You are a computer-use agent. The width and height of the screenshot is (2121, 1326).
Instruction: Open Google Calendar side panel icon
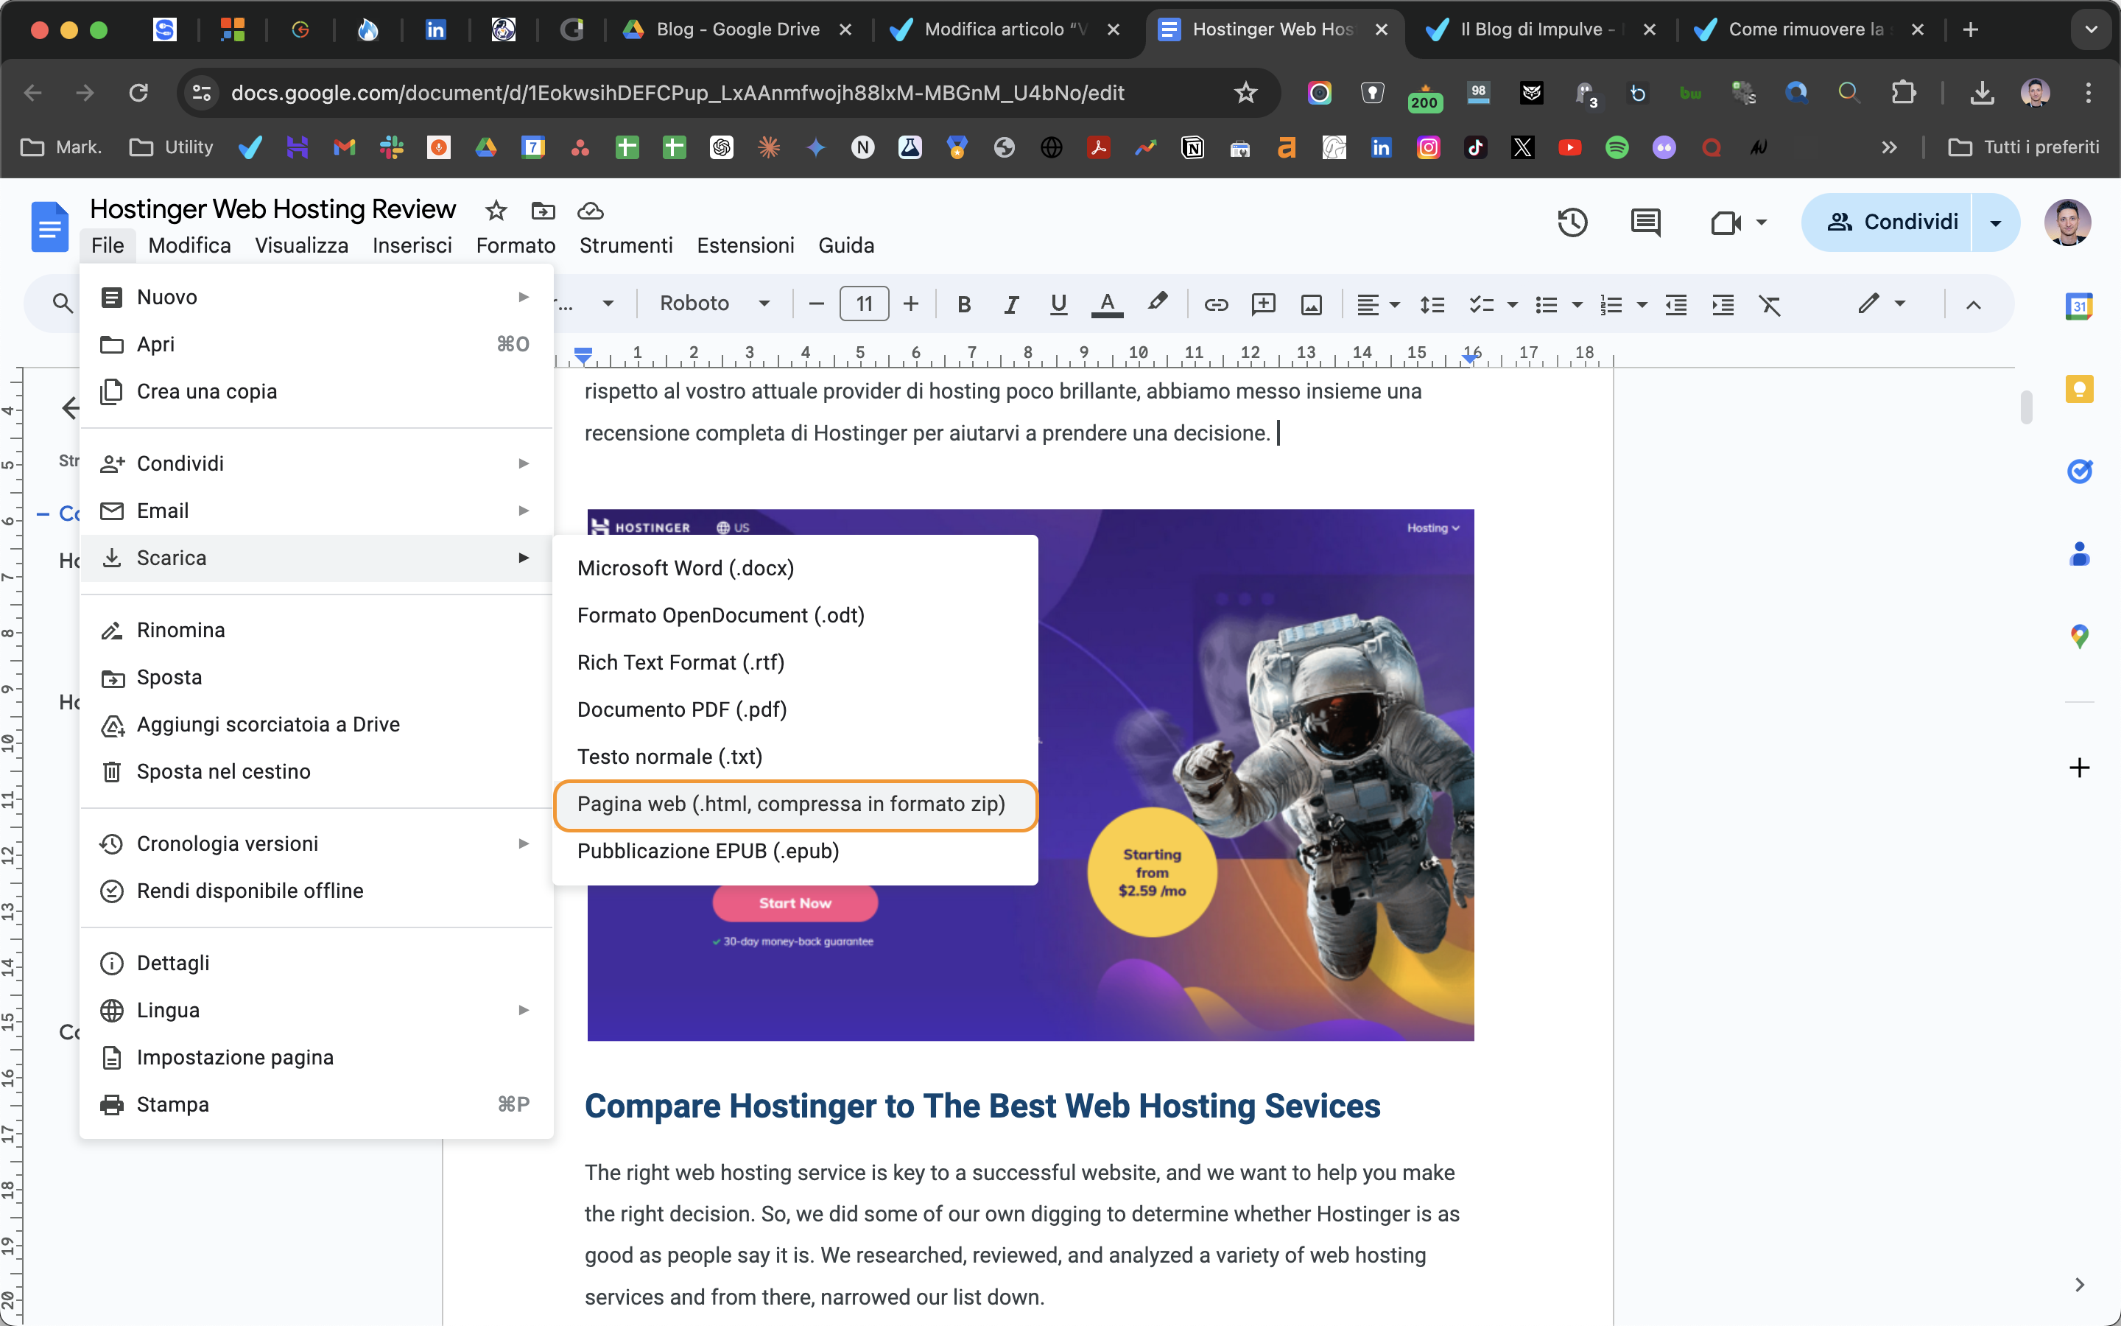pyautogui.click(x=2079, y=306)
